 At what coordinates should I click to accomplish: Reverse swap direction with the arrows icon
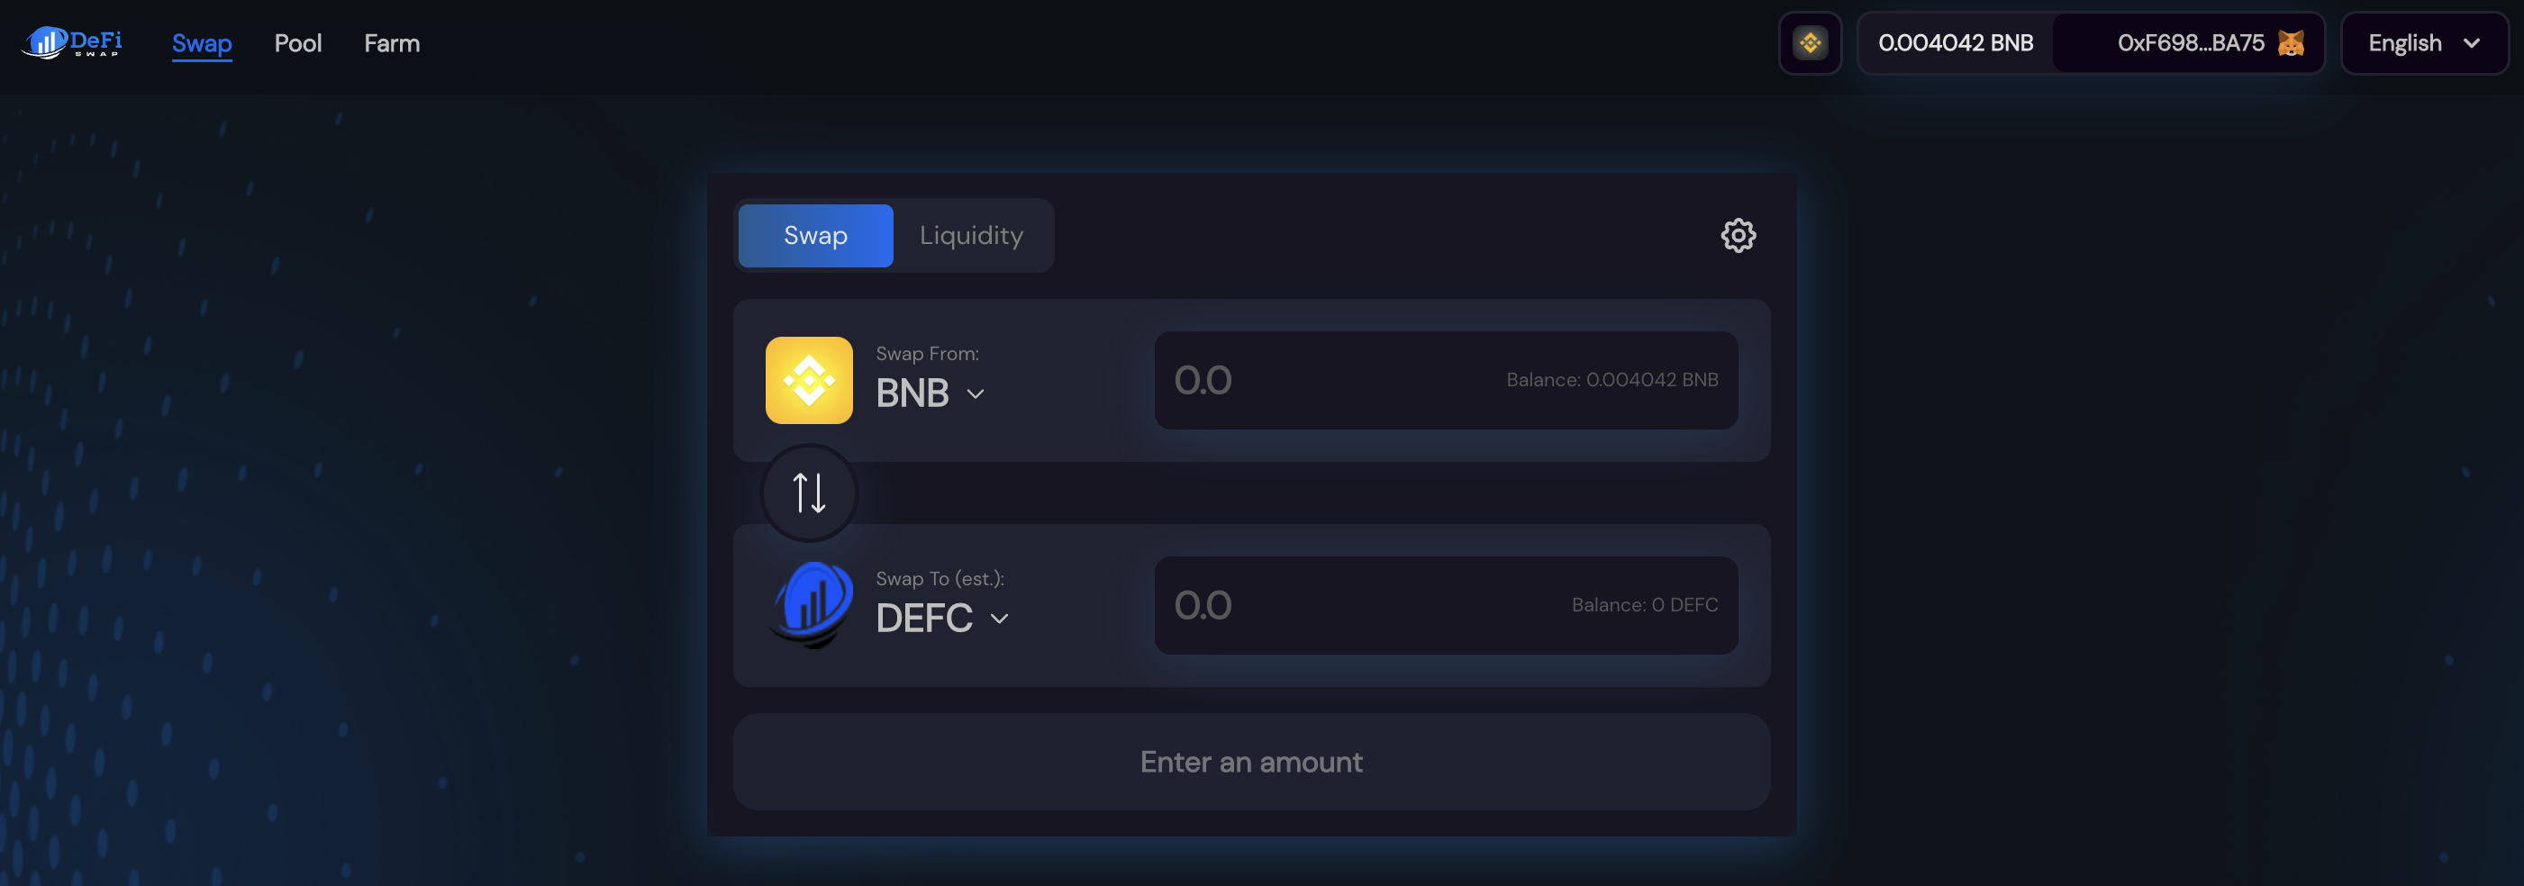pyautogui.click(x=807, y=493)
